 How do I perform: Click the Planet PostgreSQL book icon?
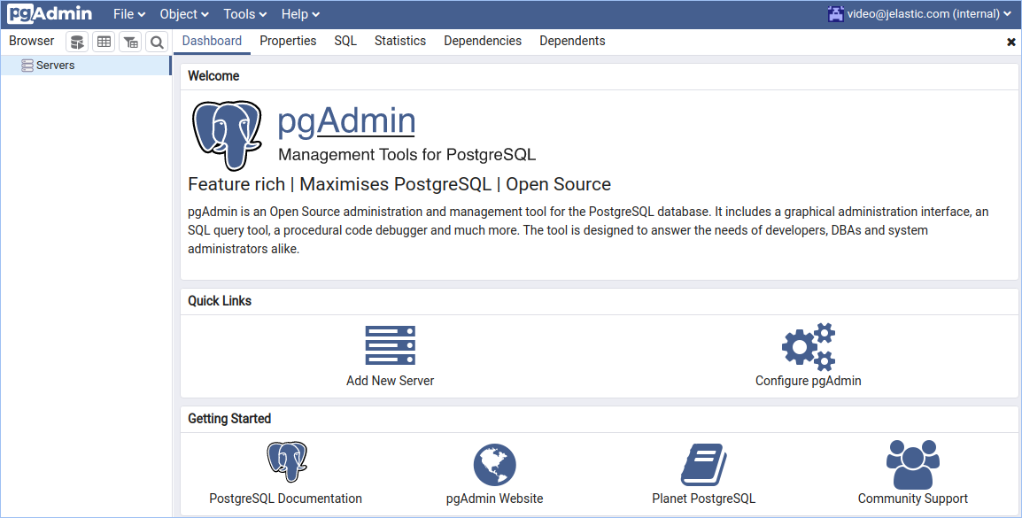704,465
